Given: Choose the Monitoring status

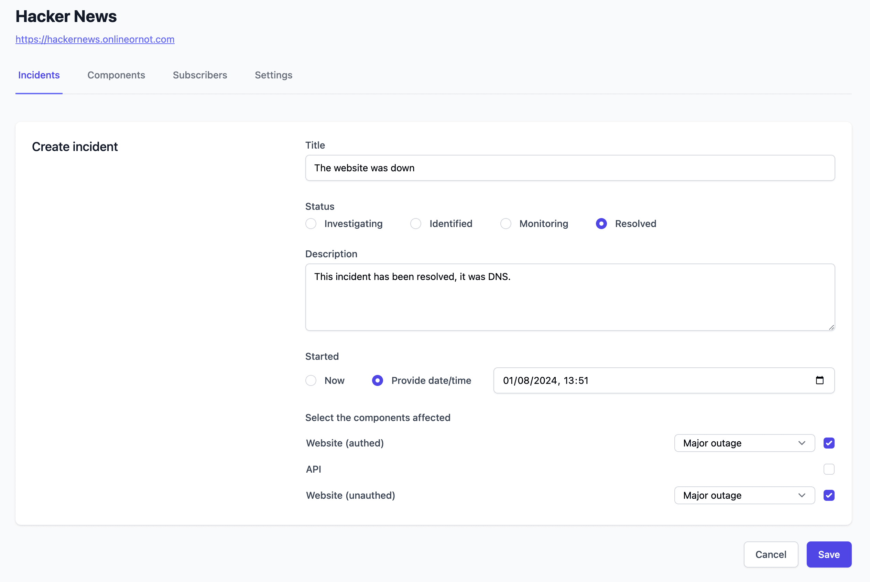Looking at the screenshot, I should 506,224.
